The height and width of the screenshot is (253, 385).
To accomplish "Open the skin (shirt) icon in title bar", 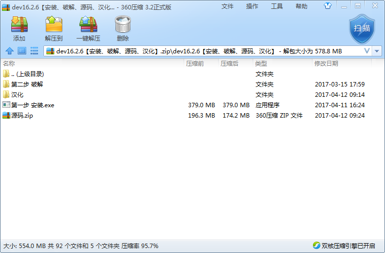I will coord(328,5).
